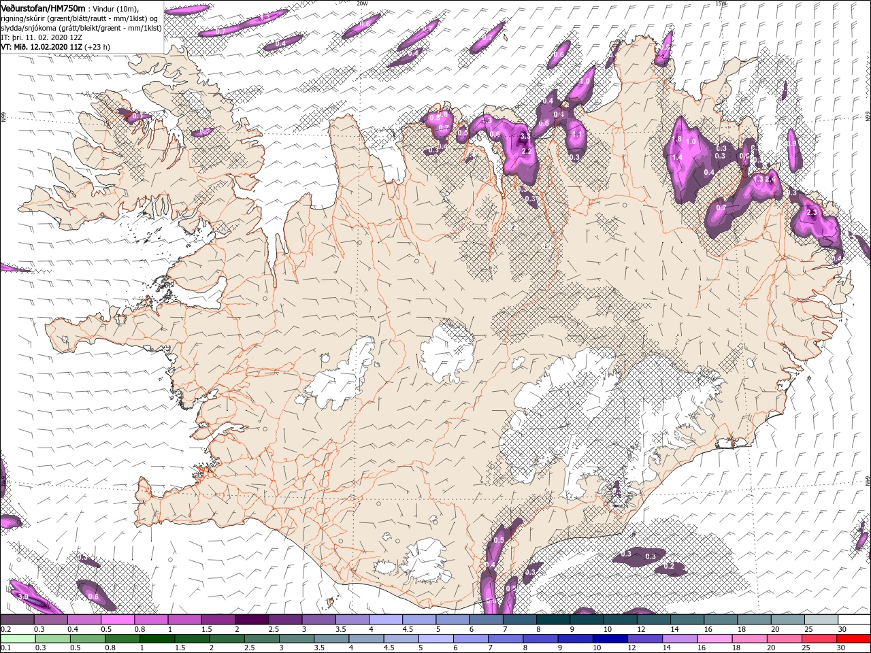Click the '3.9' snowfall value on the map
871x653 pixels.
coord(22,597)
